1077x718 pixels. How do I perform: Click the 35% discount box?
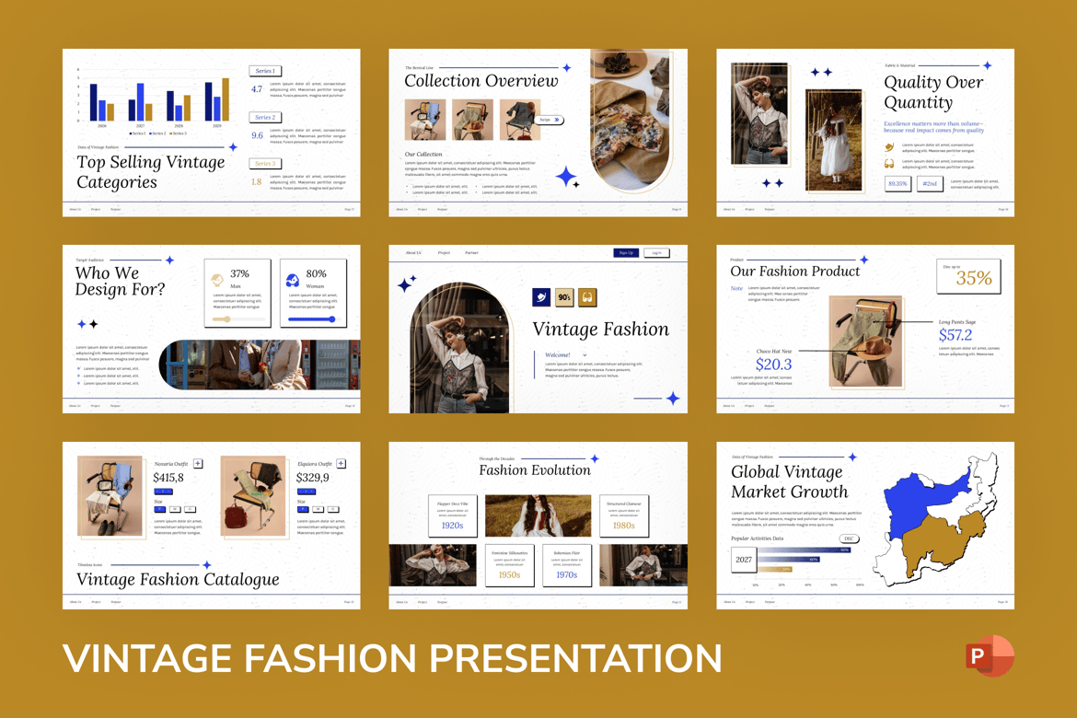968,276
